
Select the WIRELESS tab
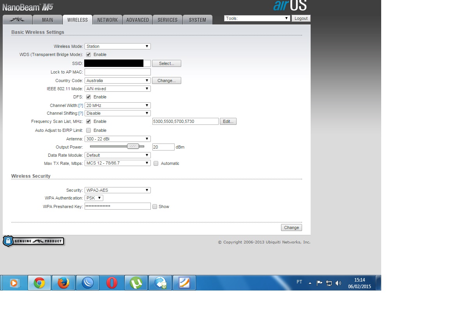click(x=77, y=20)
